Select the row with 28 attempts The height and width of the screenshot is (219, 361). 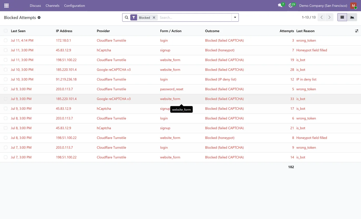[x=6, y=70]
